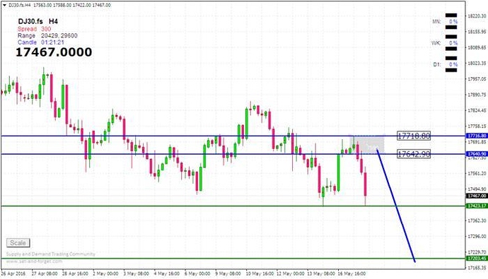
Task: Click the 17165.35 price axis label
Action: click(477, 268)
